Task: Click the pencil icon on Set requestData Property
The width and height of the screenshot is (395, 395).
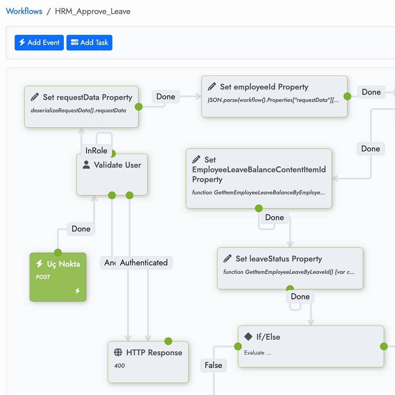Action: coord(35,97)
